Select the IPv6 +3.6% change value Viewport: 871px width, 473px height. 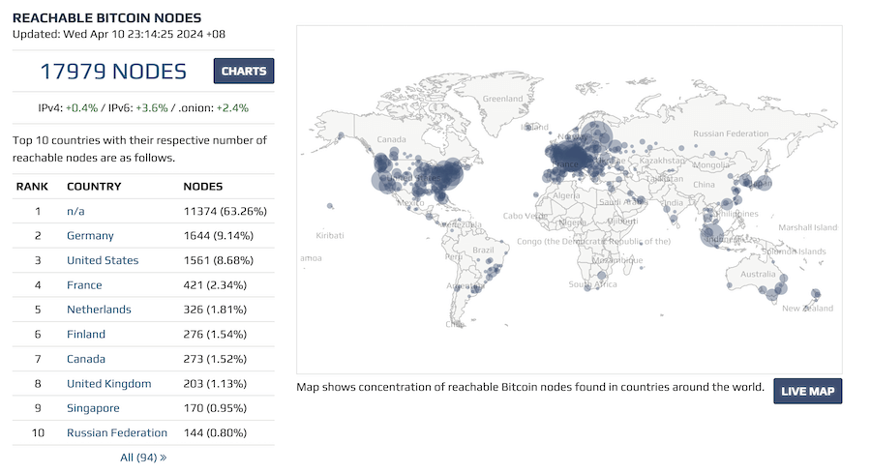coord(152,107)
